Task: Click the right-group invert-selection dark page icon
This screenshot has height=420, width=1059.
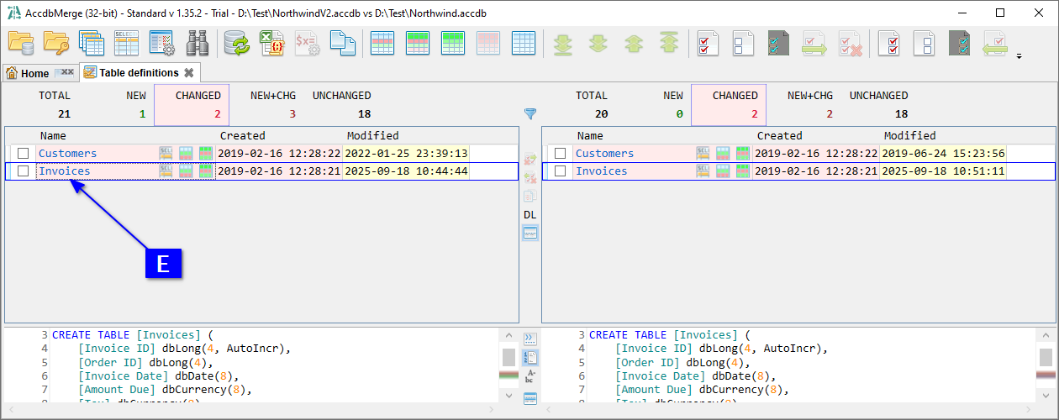Action: click(960, 42)
